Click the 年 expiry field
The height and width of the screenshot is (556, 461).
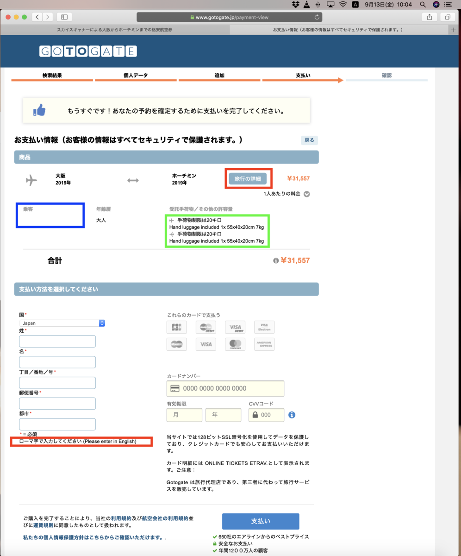click(x=224, y=415)
